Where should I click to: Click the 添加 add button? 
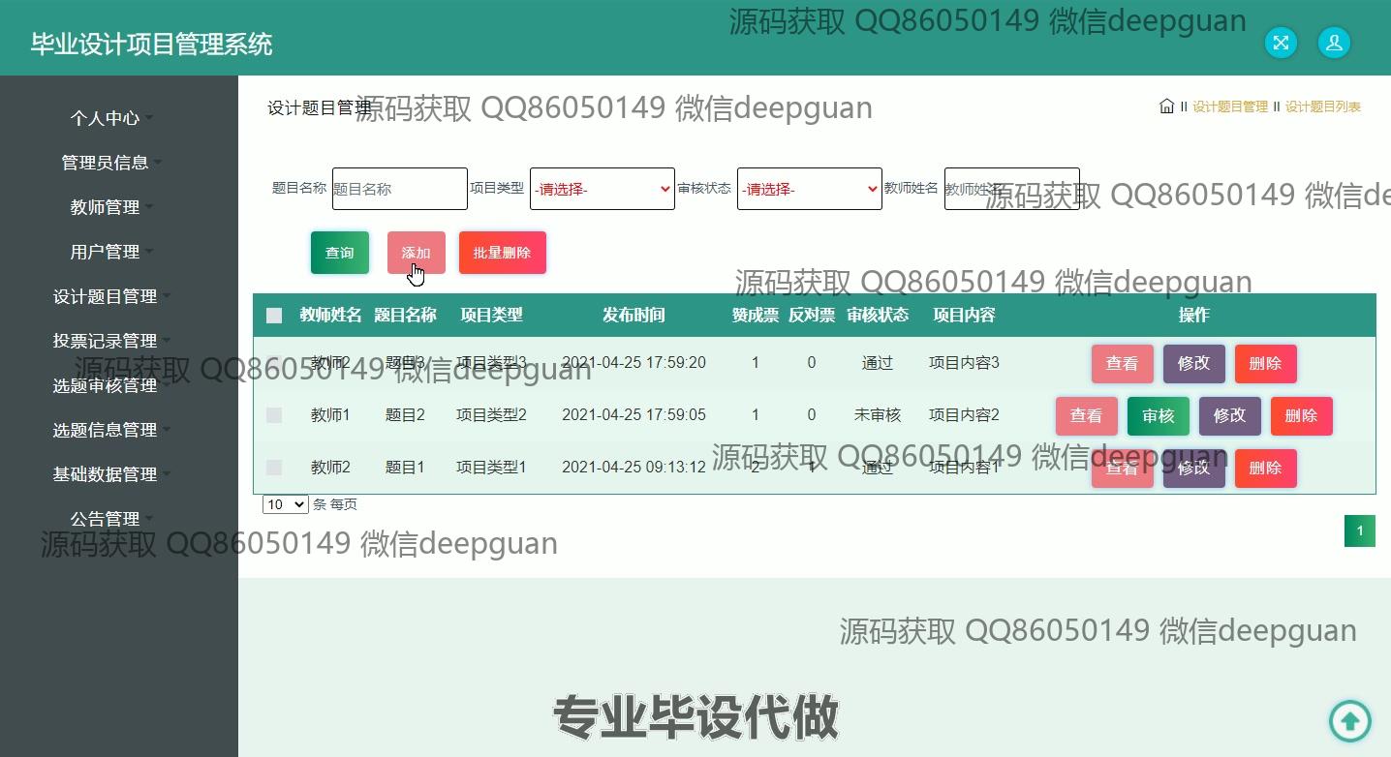[x=416, y=253]
